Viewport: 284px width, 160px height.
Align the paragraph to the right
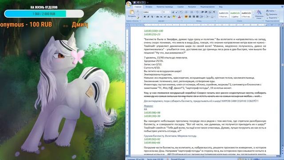pyautogui.click(x=194, y=17)
